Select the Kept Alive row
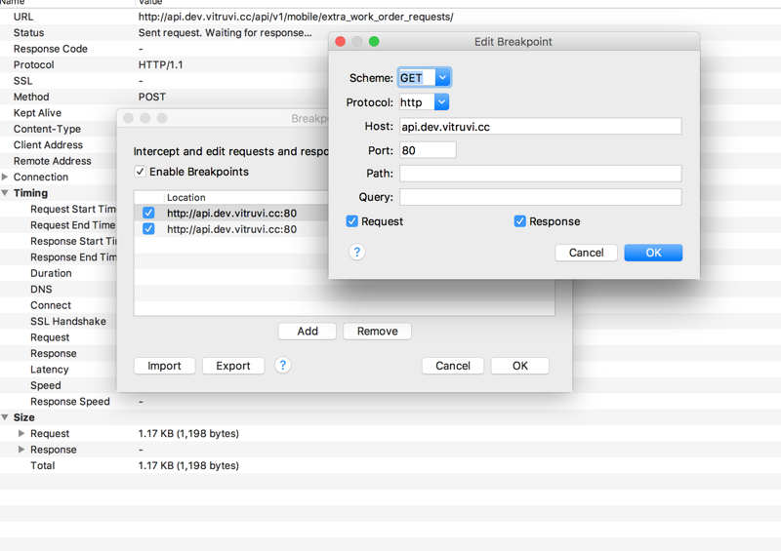The width and height of the screenshot is (781, 551). click(x=37, y=113)
